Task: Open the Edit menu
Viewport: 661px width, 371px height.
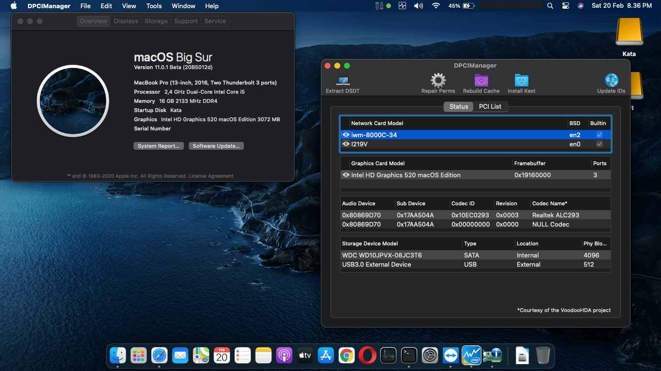Action: [x=106, y=6]
